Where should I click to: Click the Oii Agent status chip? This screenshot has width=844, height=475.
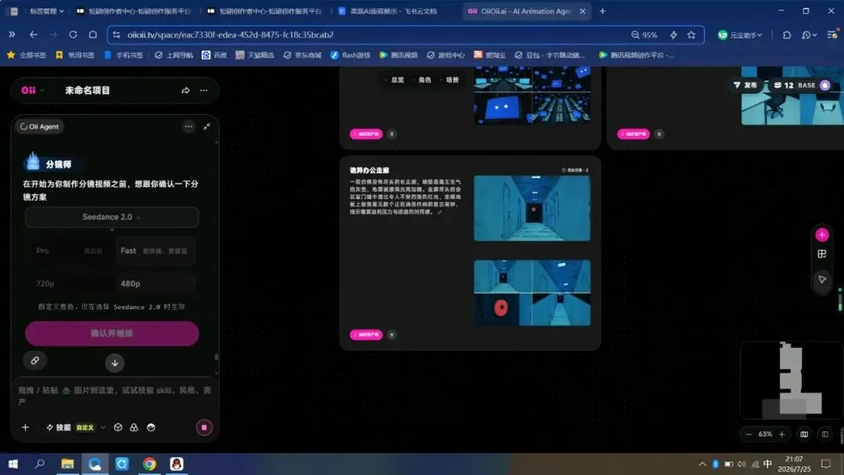click(x=40, y=127)
